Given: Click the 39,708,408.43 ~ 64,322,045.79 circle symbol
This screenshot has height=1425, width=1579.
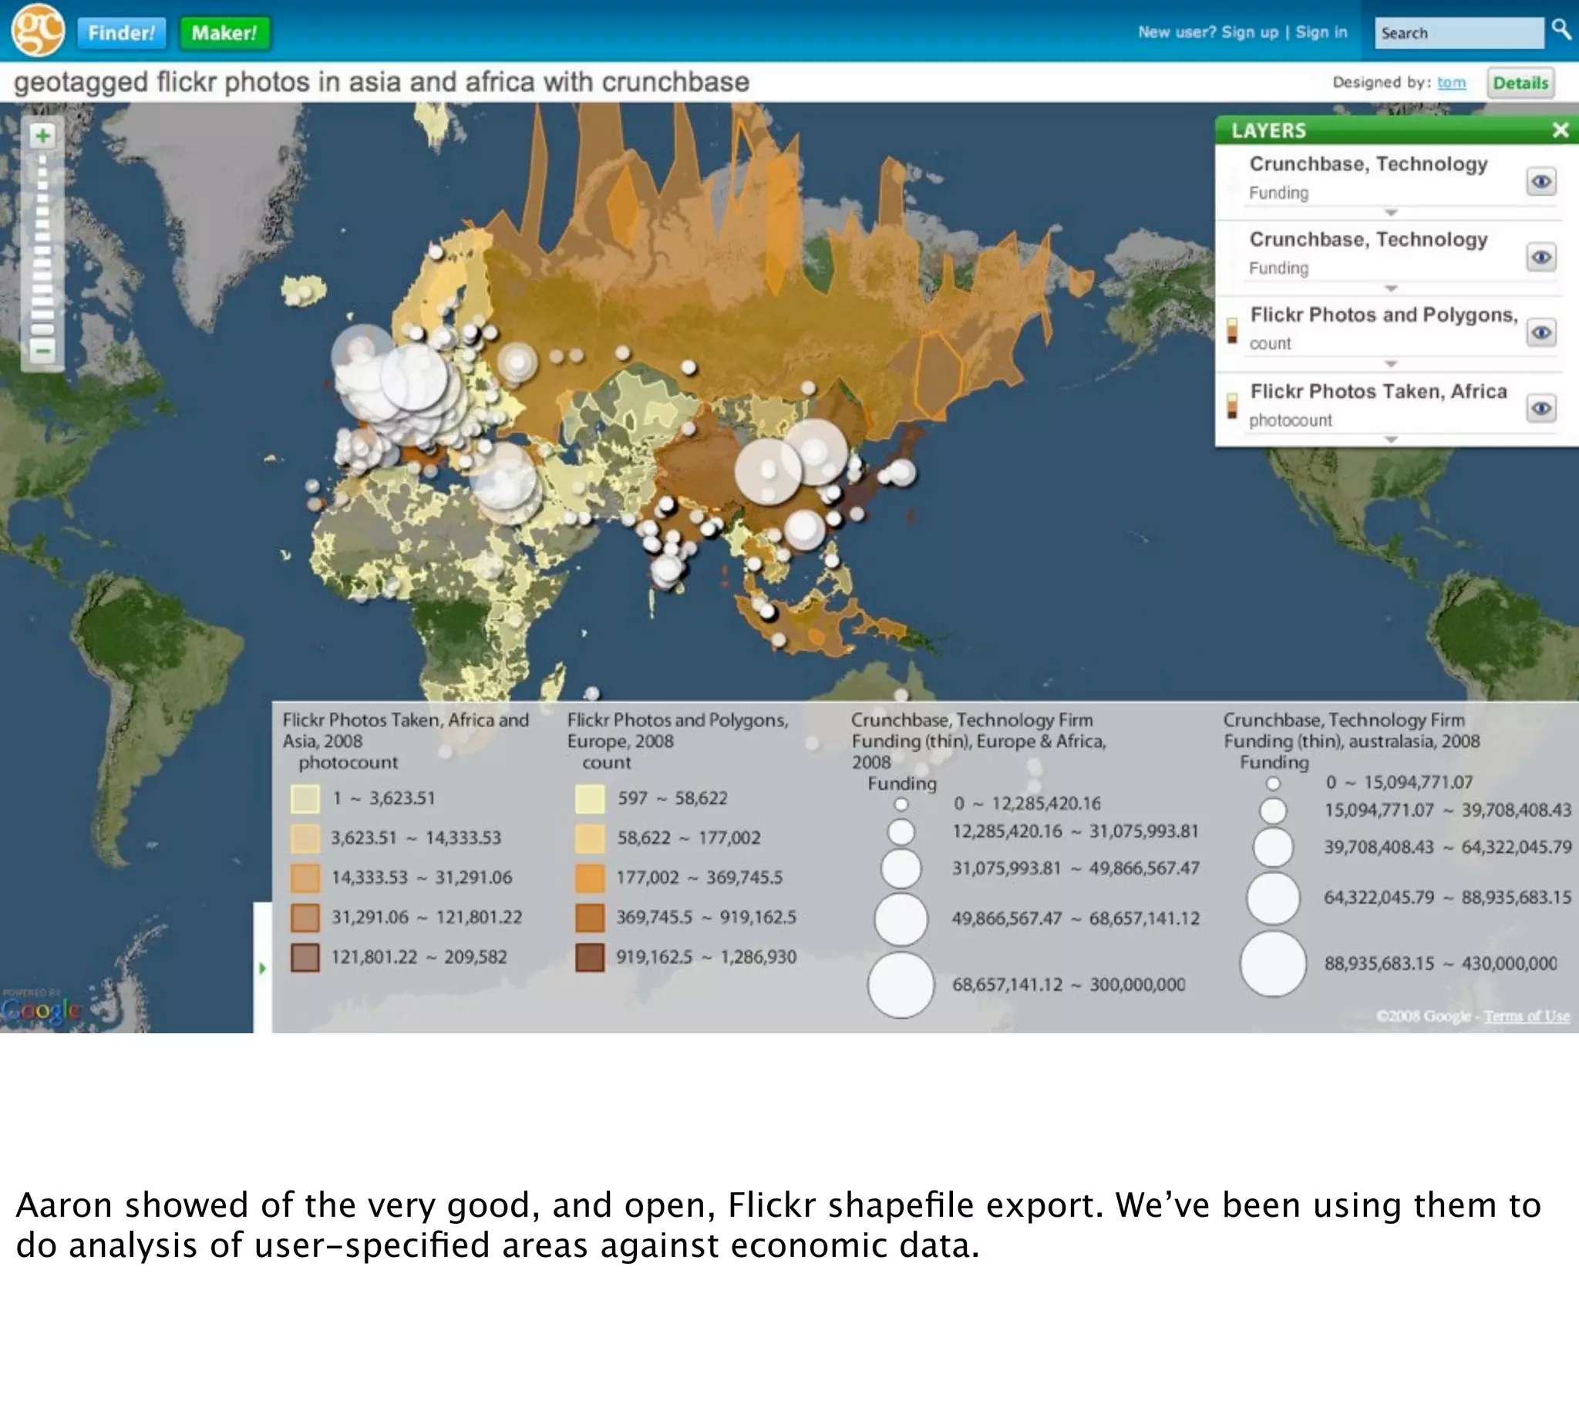Looking at the screenshot, I should tap(1273, 847).
